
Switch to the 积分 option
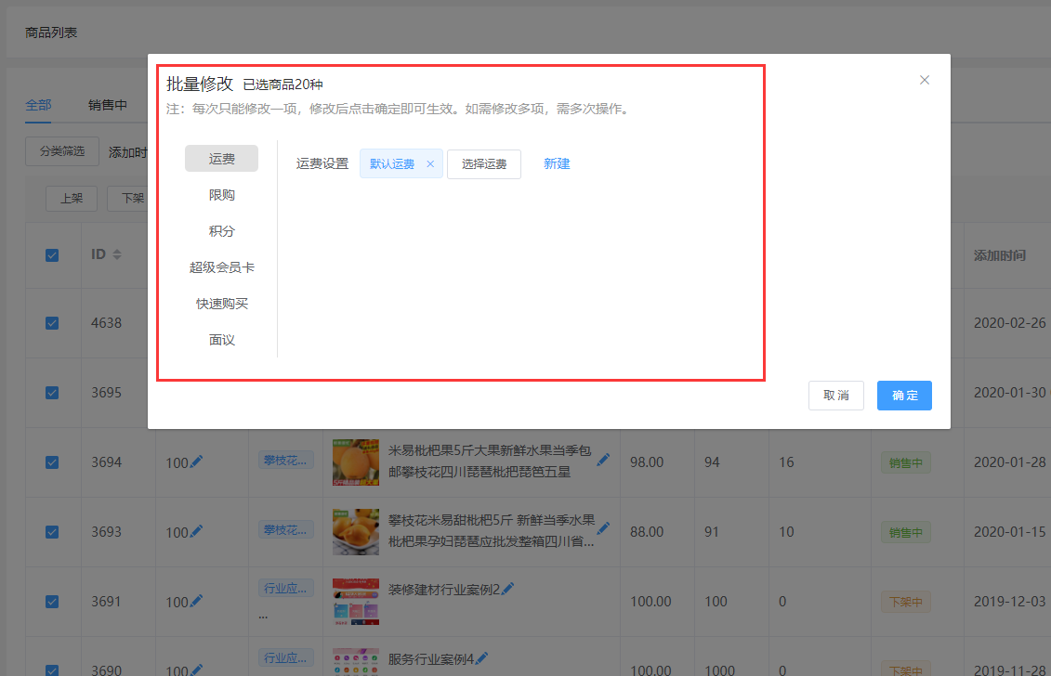(x=221, y=231)
